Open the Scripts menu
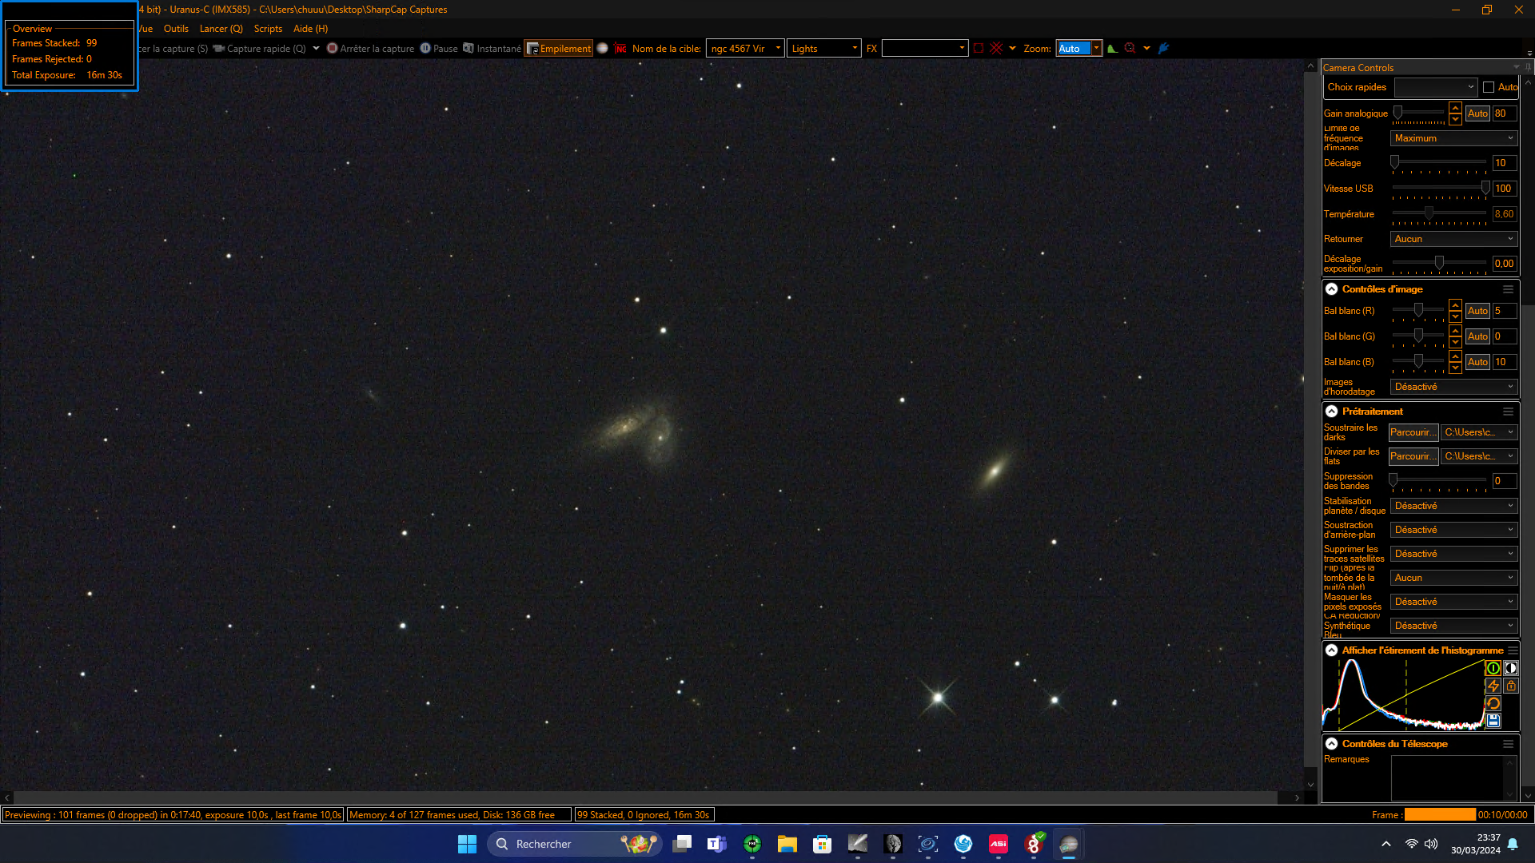The height and width of the screenshot is (863, 1535). (x=268, y=29)
